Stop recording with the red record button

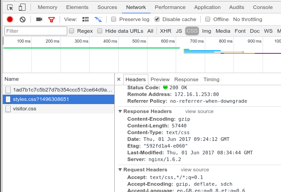coord(10,19)
